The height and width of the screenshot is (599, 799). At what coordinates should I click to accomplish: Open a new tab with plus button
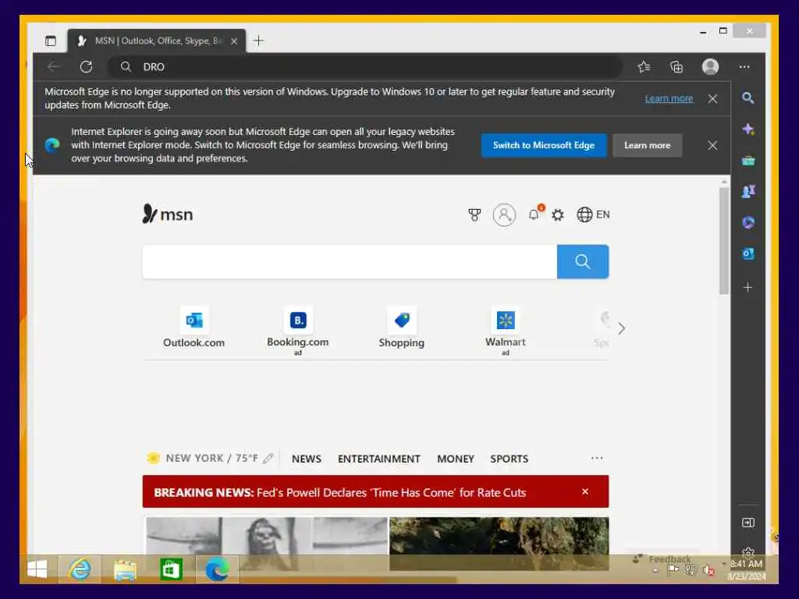click(x=258, y=41)
